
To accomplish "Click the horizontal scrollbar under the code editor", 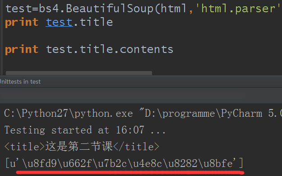I will point(79,73).
